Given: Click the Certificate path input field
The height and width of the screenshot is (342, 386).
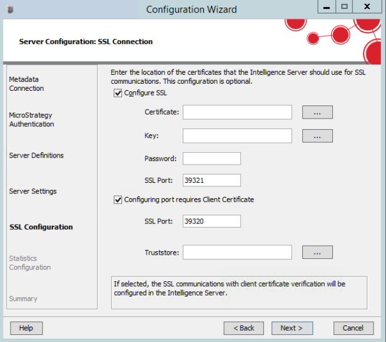Looking at the screenshot, I should 237,112.
